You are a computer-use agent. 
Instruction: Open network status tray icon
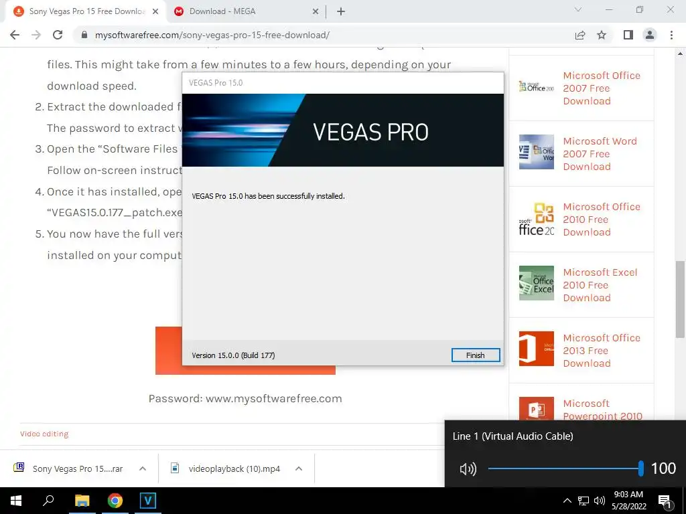pos(584,501)
